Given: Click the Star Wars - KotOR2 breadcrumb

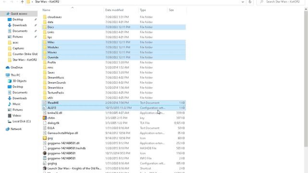Looking at the screenshot, I should coord(47,2).
